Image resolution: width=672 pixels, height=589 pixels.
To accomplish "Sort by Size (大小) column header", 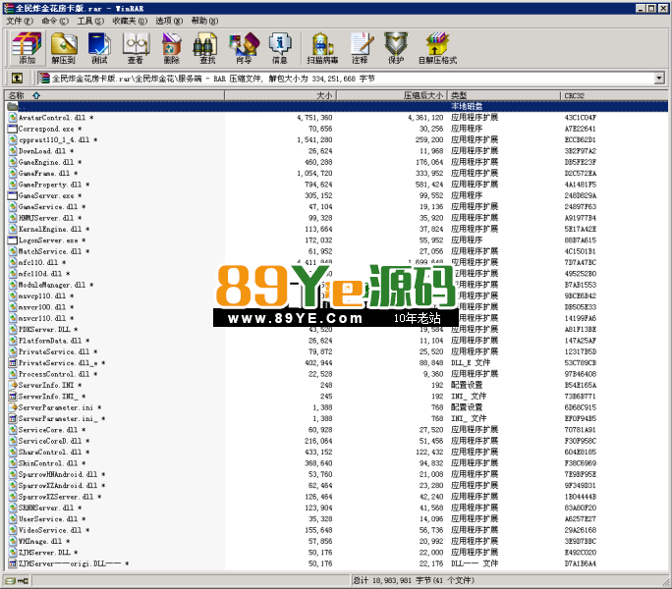I will point(280,95).
